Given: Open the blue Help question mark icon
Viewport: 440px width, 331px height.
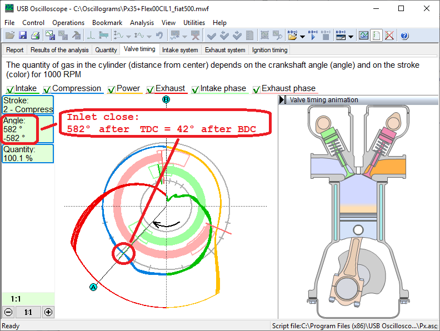Looking at the screenshot, I should 404,36.
